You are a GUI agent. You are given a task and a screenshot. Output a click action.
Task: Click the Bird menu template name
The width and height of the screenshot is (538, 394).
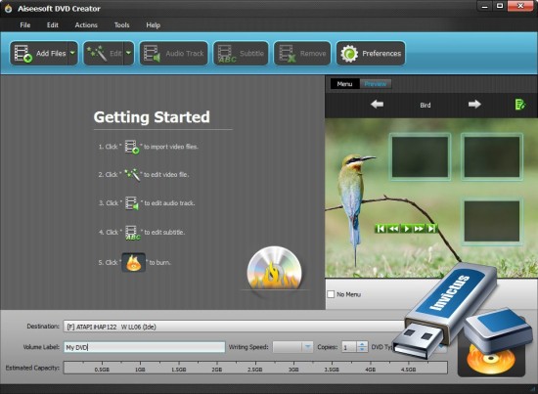426,106
